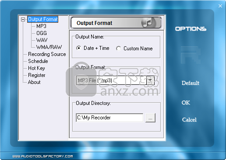Close the Options window with X
Image resolution: width=226 pixels, height=160 pixels.
[x=220, y=6]
